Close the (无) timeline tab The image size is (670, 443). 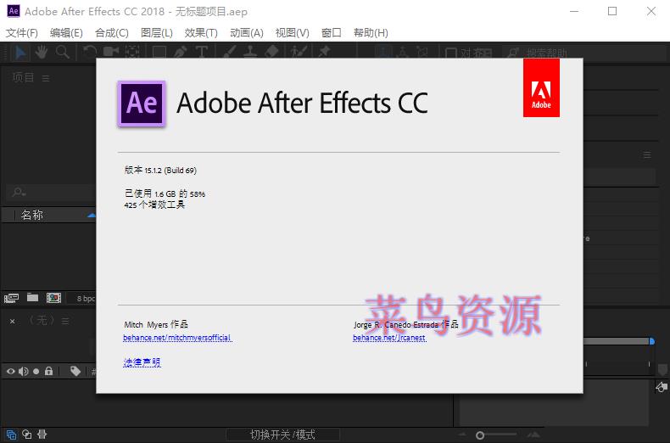point(13,321)
